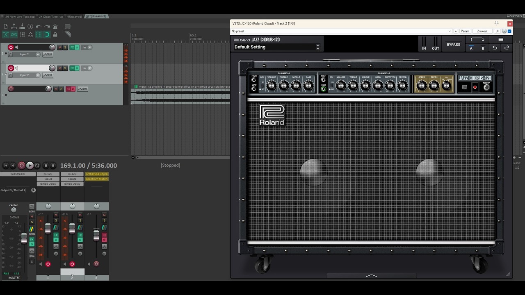This screenshot has width=525, height=295.
Task: Toggle the plugin UI button
Action: (497, 31)
